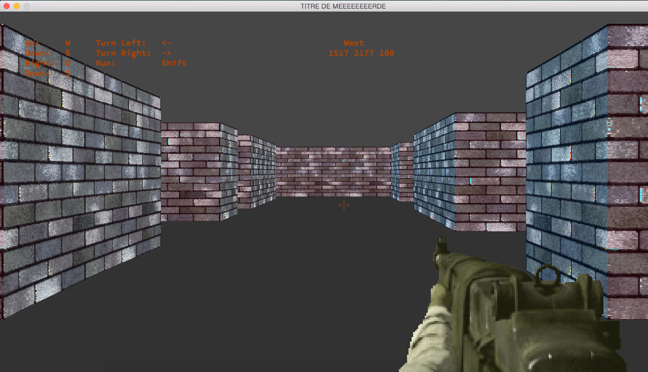648x372 pixels.
Task: Click the coordinates readout 1517 2177 180
Action: point(361,53)
